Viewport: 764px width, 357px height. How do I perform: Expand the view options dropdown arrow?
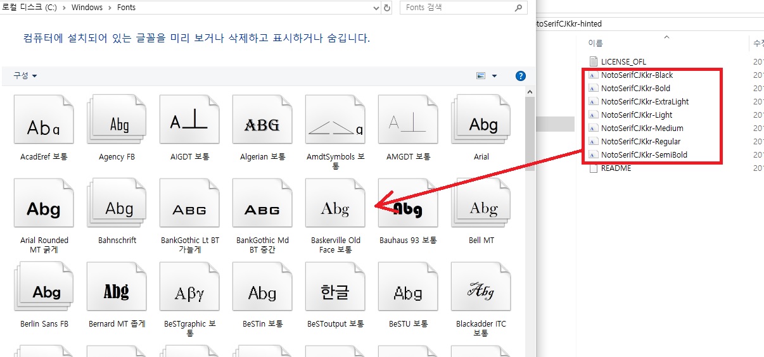tap(494, 76)
